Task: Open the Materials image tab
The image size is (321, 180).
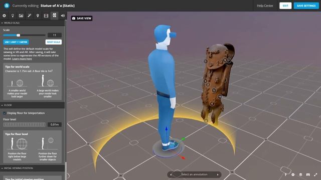Action: click(x=21, y=15)
